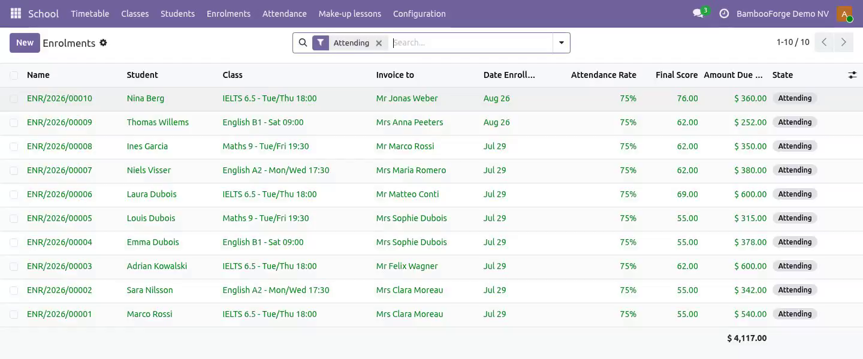Open the messages conversation icon
This screenshot has width=863, height=359.
698,13
